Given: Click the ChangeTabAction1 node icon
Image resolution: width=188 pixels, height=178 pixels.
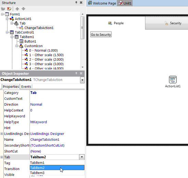Looking at the screenshot, I should [x=21, y=28].
